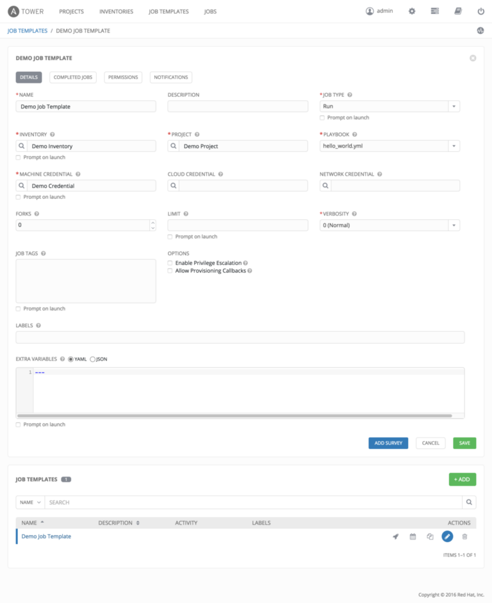Open the schedule calendar icon for Demo Job Template

tap(413, 536)
